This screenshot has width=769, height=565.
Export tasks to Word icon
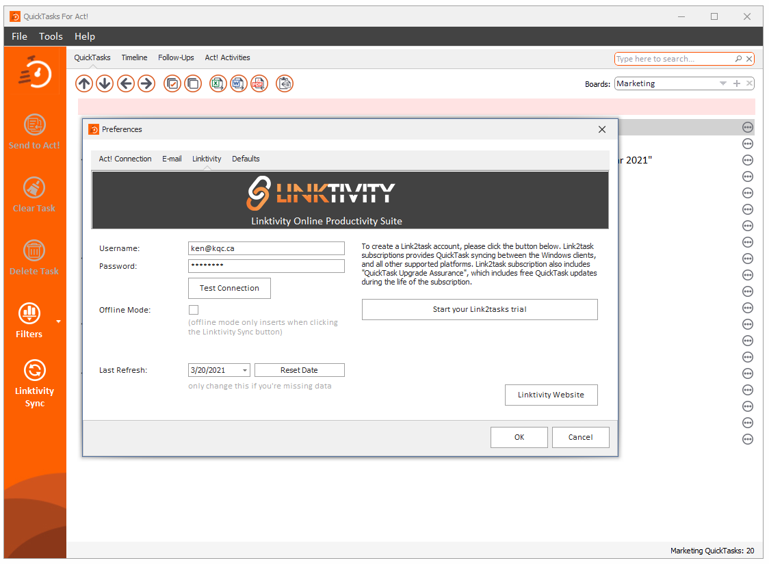tap(239, 84)
